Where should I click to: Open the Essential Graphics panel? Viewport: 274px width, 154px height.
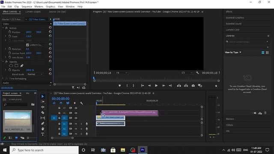235,18
